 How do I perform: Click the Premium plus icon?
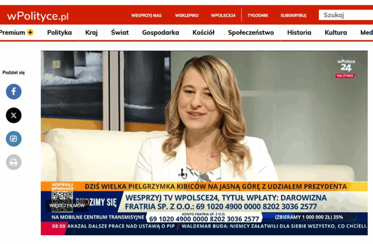pos(30,32)
